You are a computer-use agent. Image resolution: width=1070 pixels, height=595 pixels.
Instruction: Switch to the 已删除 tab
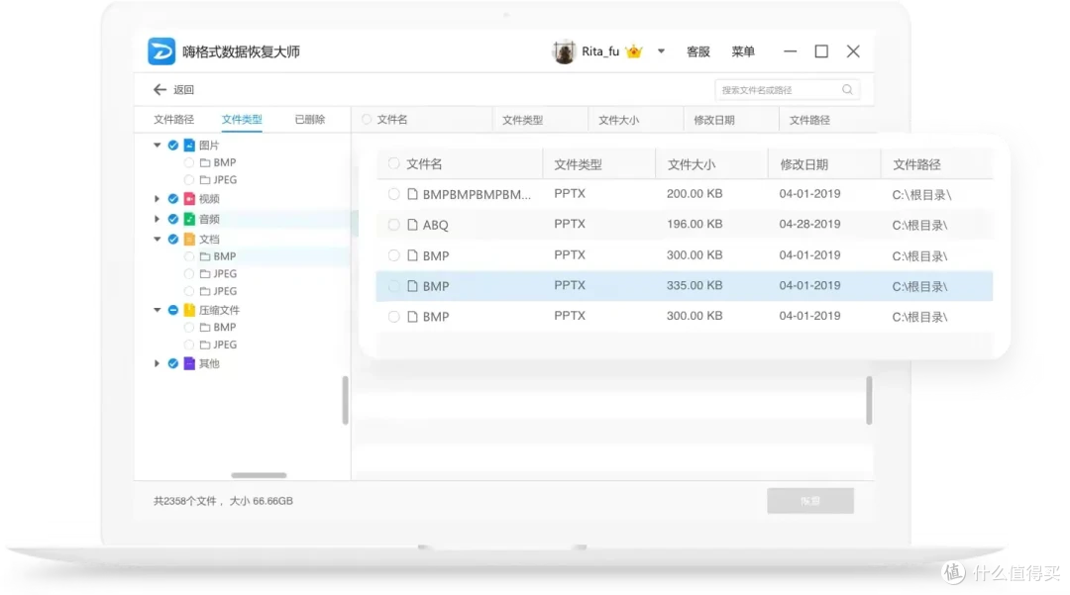(x=310, y=119)
